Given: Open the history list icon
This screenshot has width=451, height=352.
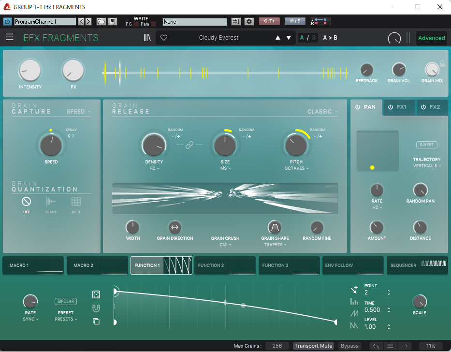Looking at the screenshot, I should [390, 346].
